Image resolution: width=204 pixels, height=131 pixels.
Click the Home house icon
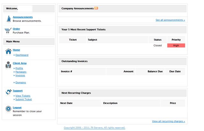[x=8, y=51]
